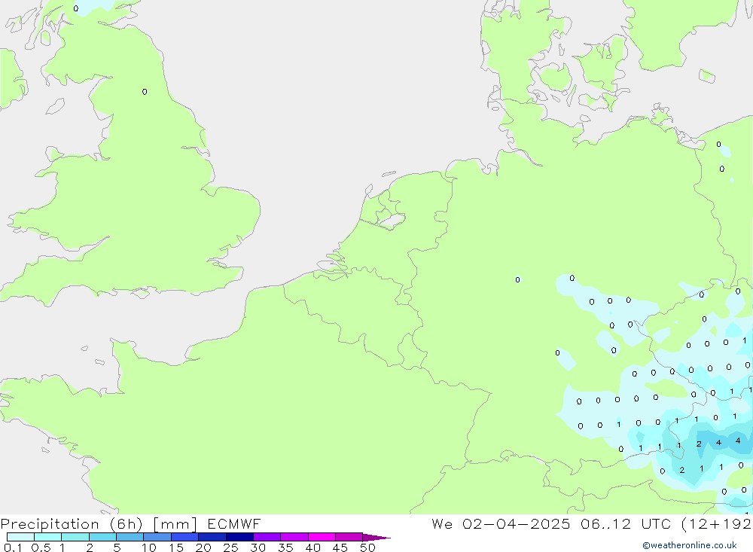Image resolution: width=753 pixels, height=552 pixels.
Task: Click the 0.1–0.5 mm palest legend swatch
Action: click(x=20, y=537)
